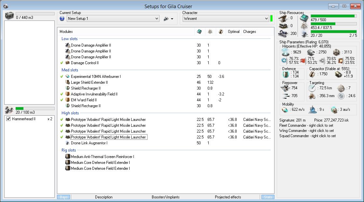The width and height of the screenshot is (364, 202).
Task: Click the powergrid column header icon
Action: 210,32
